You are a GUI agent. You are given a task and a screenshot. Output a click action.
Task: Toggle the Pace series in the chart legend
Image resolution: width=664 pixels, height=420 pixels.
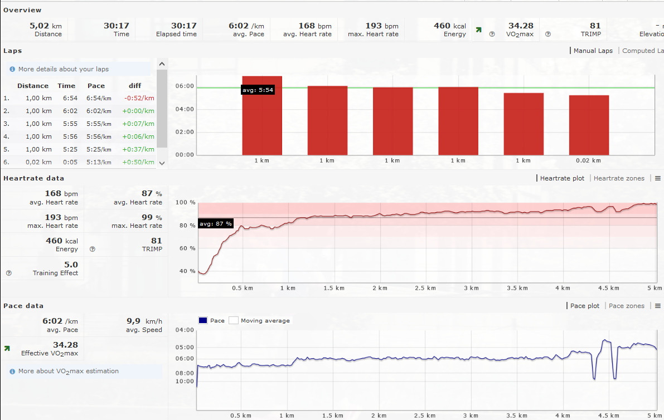click(203, 320)
